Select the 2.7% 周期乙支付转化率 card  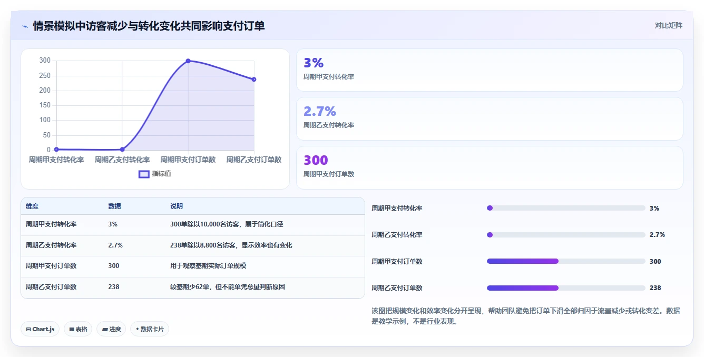point(490,118)
